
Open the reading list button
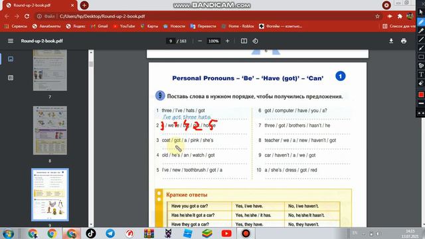[x=399, y=27]
